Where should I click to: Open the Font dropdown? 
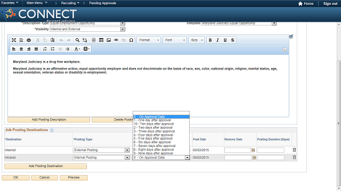pyautogui.click(x=175, y=40)
